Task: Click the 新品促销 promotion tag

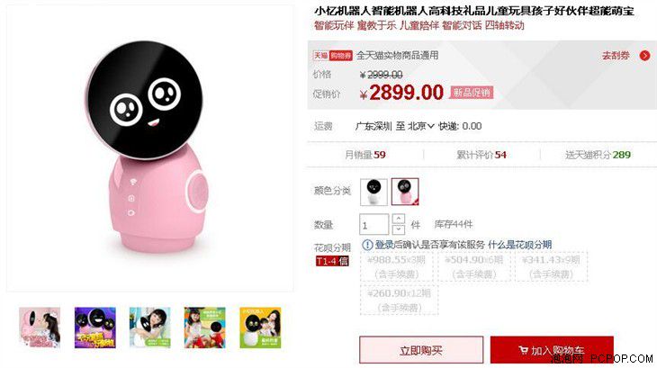Action: coord(472,93)
